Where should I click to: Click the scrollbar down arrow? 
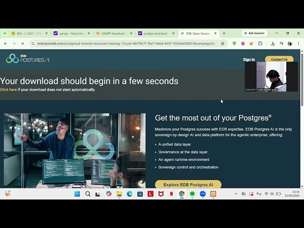click(x=302, y=187)
